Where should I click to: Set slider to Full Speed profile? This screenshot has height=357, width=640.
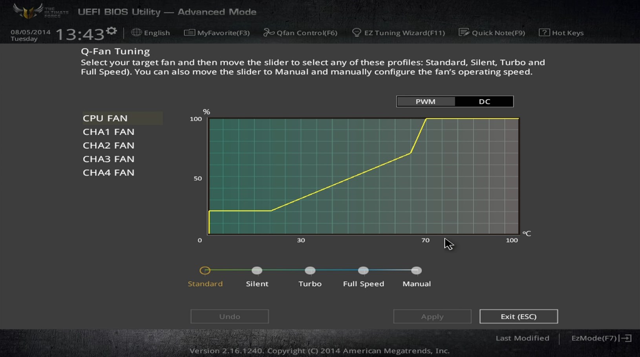pyautogui.click(x=363, y=270)
